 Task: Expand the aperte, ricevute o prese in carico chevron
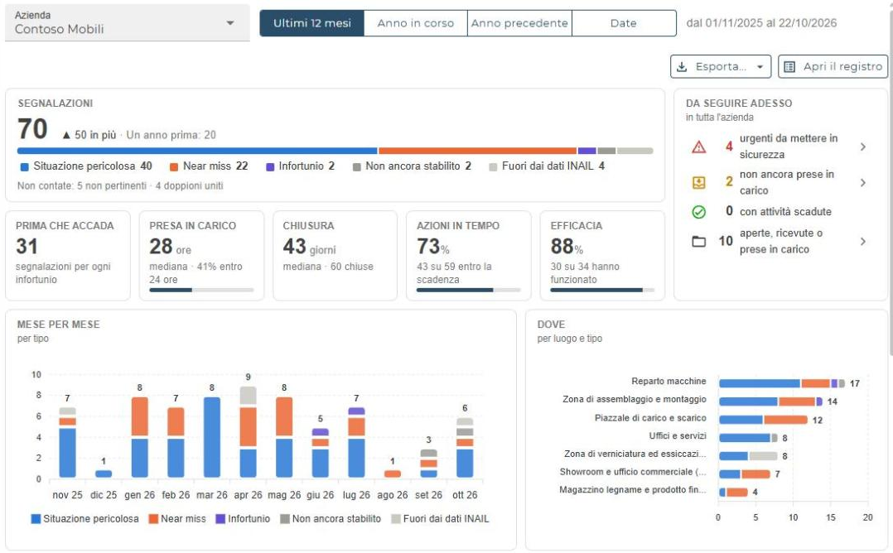click(863, 241)
